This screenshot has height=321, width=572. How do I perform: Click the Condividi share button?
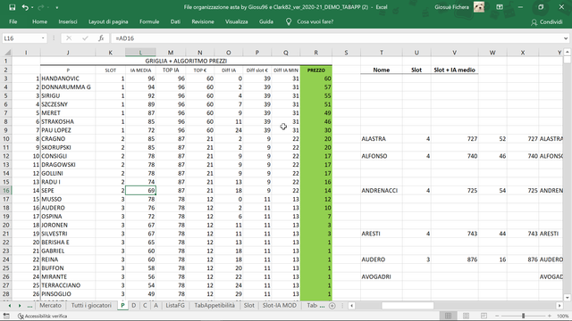click(x=547, y=22)
